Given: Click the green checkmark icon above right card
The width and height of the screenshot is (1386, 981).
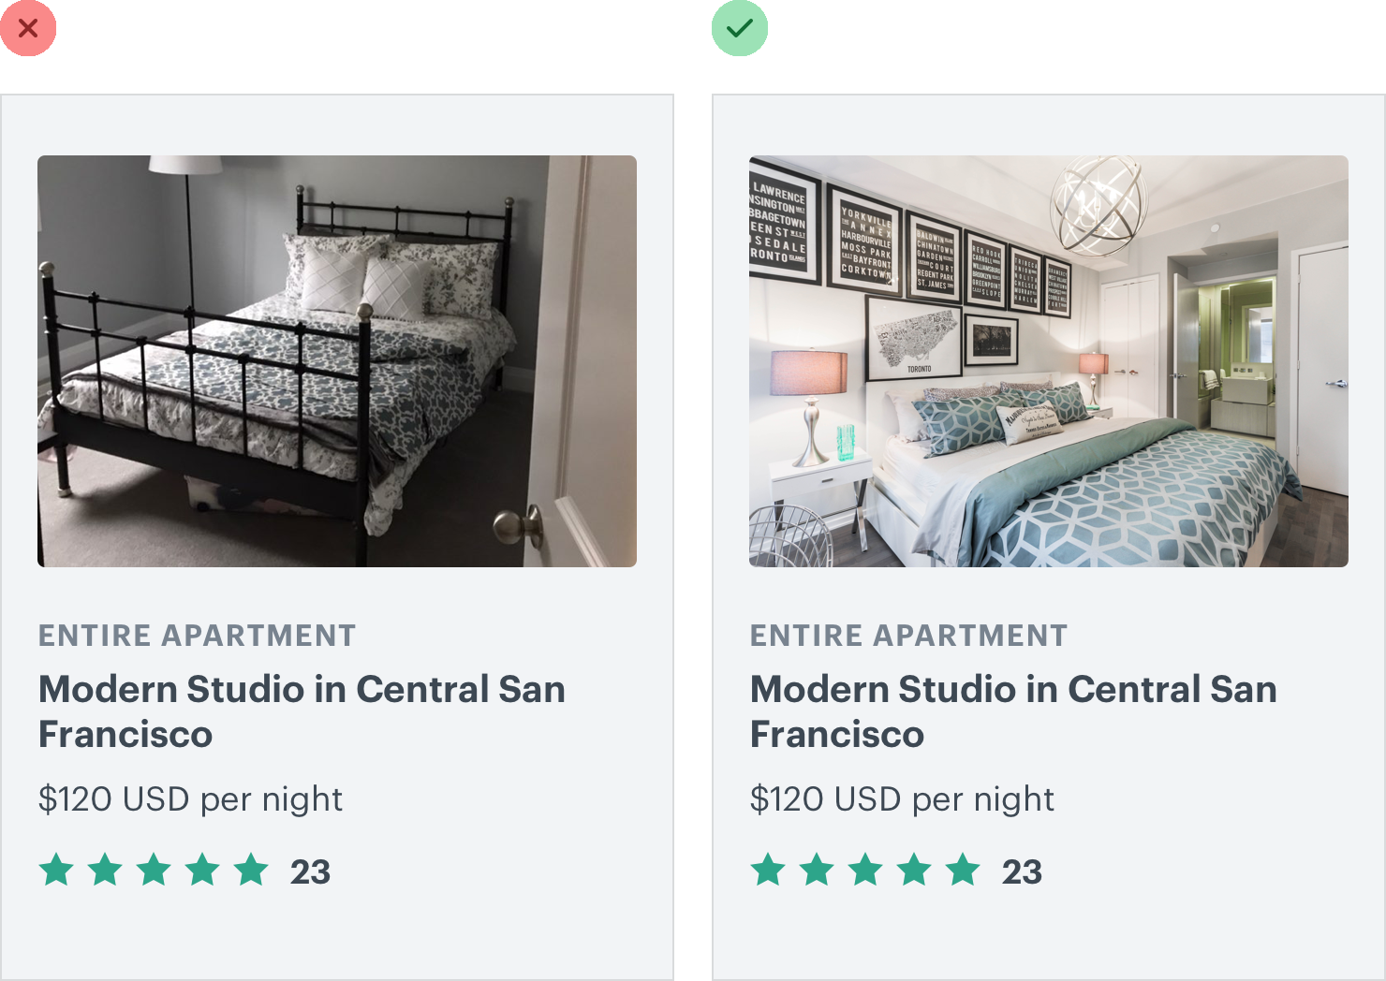Looking at the screenshot, I should click(740, 28).
